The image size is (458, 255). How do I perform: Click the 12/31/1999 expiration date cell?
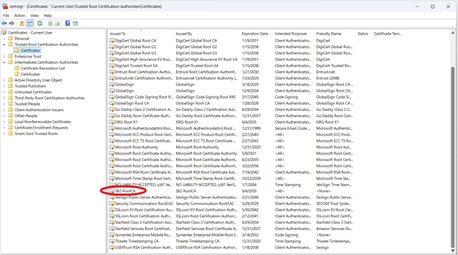tap(251, 129)
